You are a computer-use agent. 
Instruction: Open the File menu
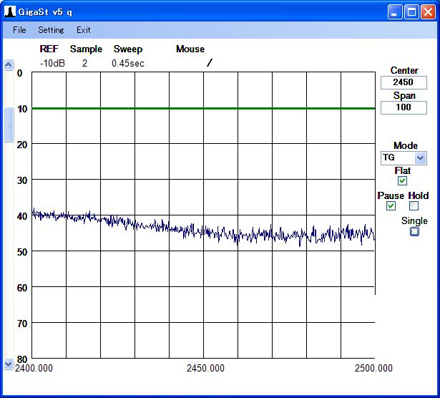tap(19, 30)
